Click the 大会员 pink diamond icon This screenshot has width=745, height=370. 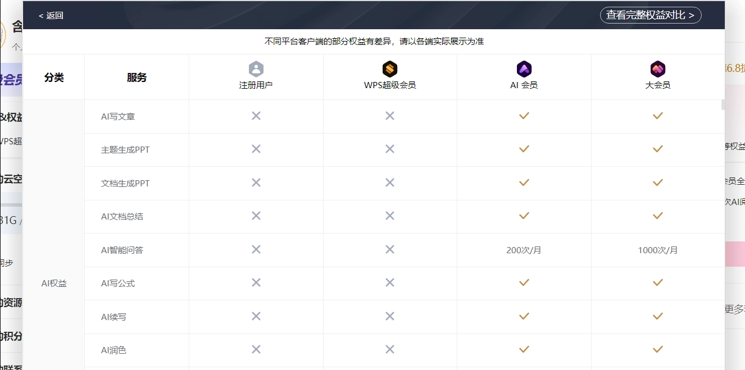click(657, 69)
